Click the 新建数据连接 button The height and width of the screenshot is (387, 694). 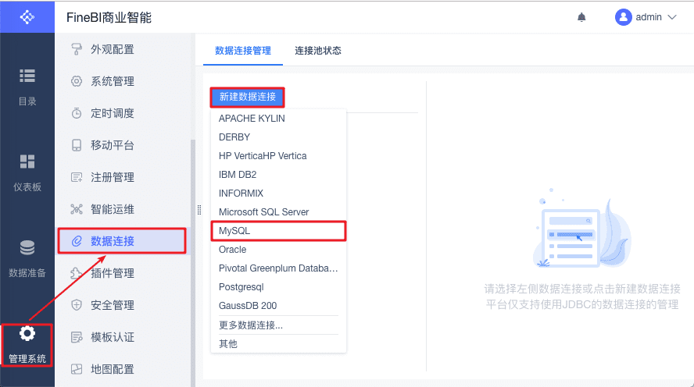[x=248, y=98]
